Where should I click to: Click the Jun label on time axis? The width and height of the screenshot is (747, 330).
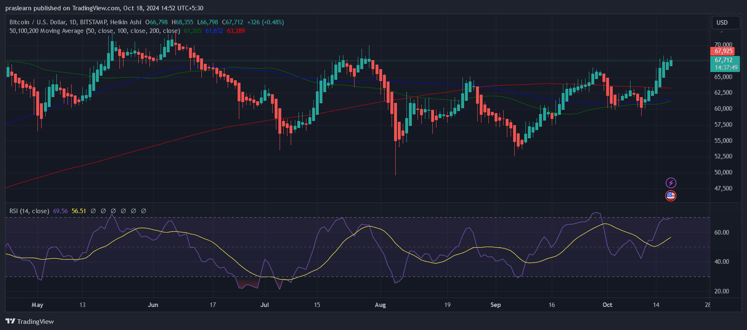(153, 305)
